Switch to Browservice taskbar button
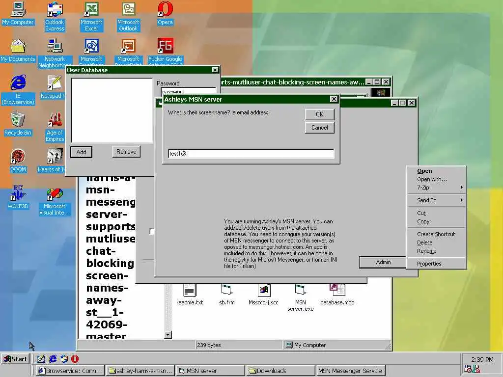Viewport: 503px width, 377px height. point(70,371)
